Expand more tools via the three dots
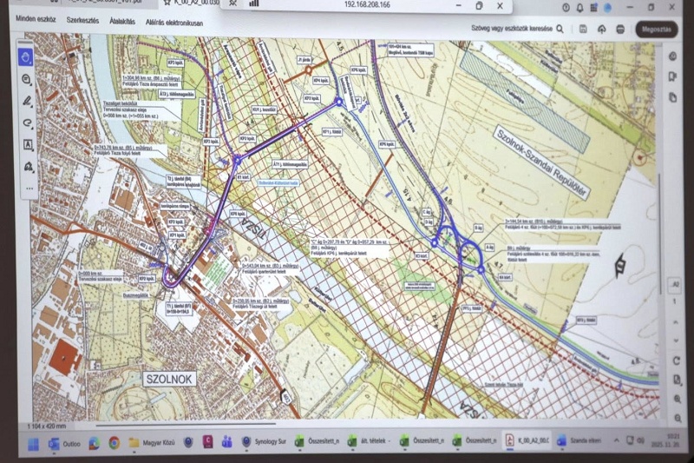The height and width of the screenshot is (463, 694). 28,187
